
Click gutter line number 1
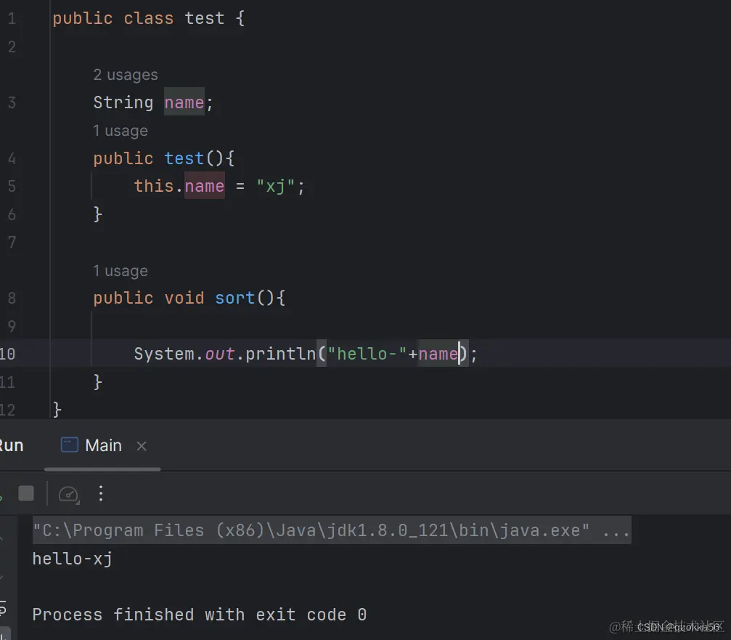pyautogui.click(x=12, y=19)
